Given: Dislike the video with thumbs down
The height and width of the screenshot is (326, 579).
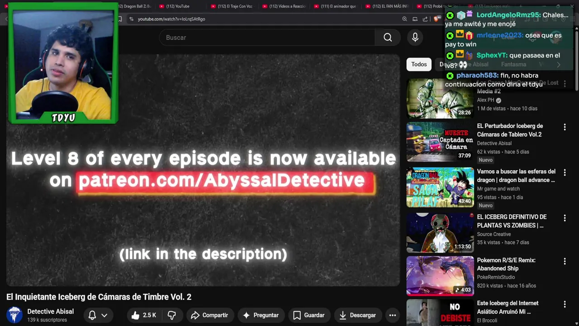Looking at the screenshot, I should tap(172, 315).
